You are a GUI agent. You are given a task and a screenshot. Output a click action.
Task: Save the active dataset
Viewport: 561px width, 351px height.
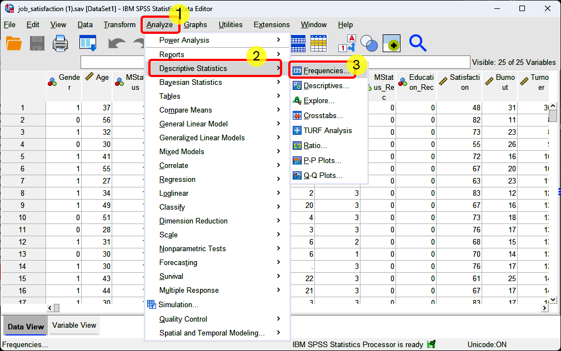(x=37, y=44)
